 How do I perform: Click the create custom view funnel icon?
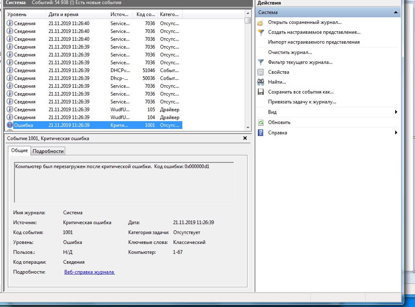[x=260, y=32]
